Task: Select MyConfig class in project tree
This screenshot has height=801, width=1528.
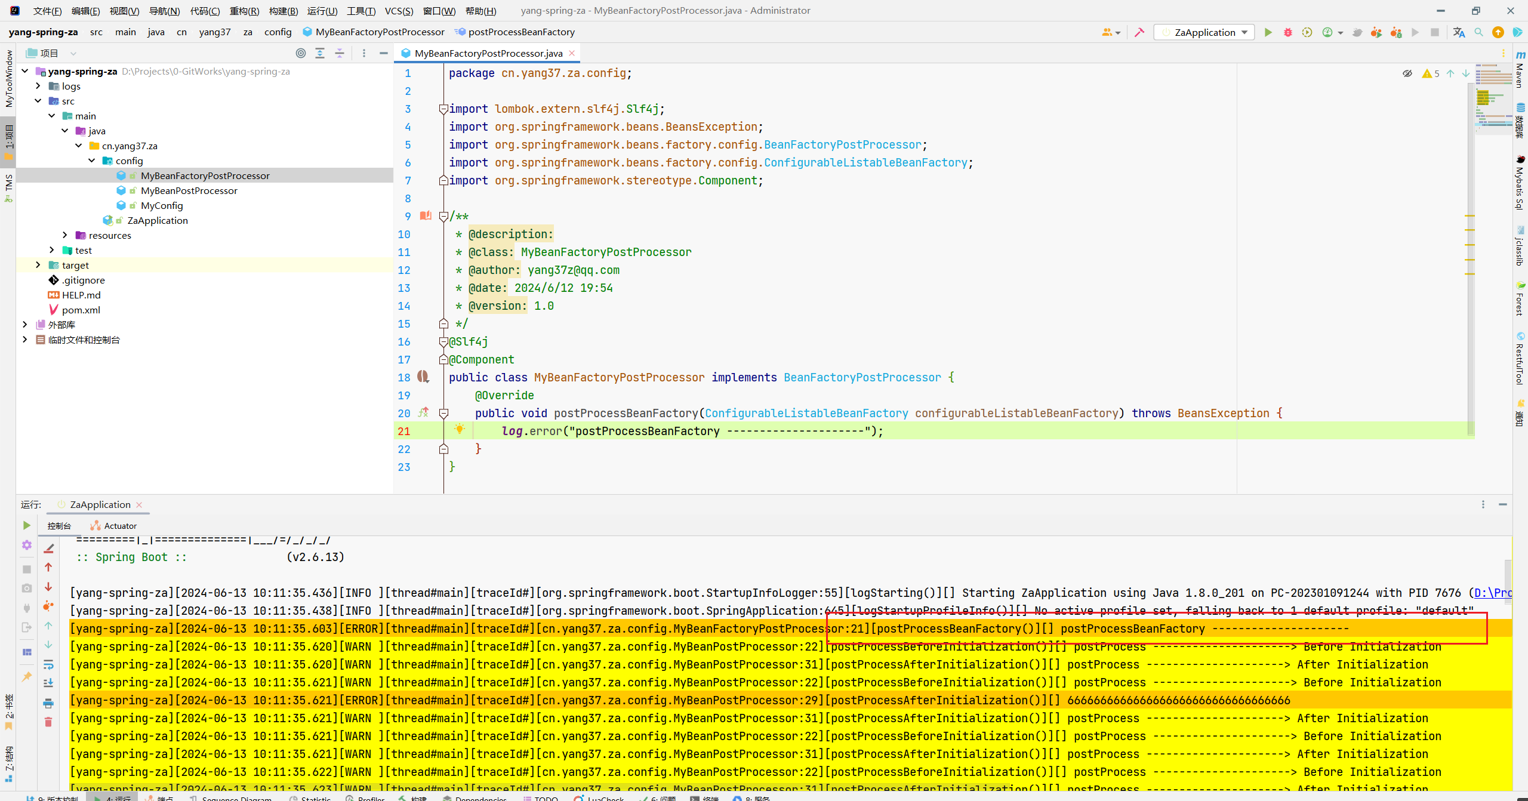Action: click(162, 205)
